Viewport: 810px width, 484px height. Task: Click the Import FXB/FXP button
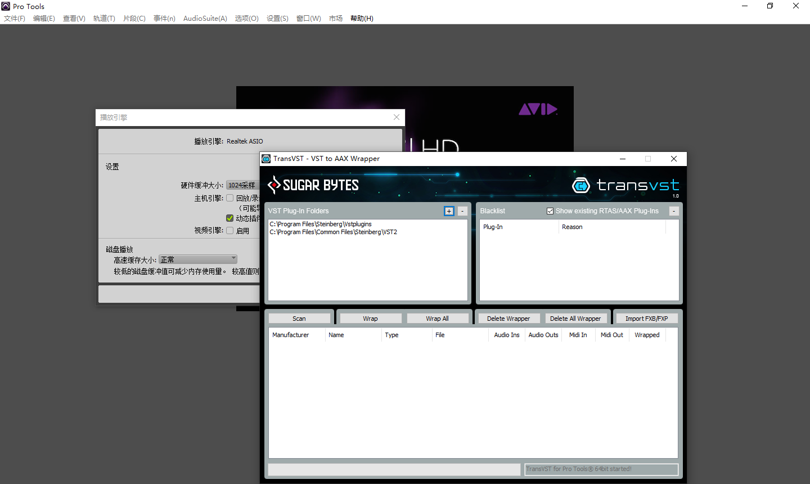coord(646,319)
